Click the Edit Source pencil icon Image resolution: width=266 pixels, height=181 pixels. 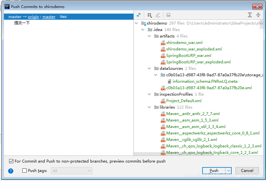(x=158, y=15)
